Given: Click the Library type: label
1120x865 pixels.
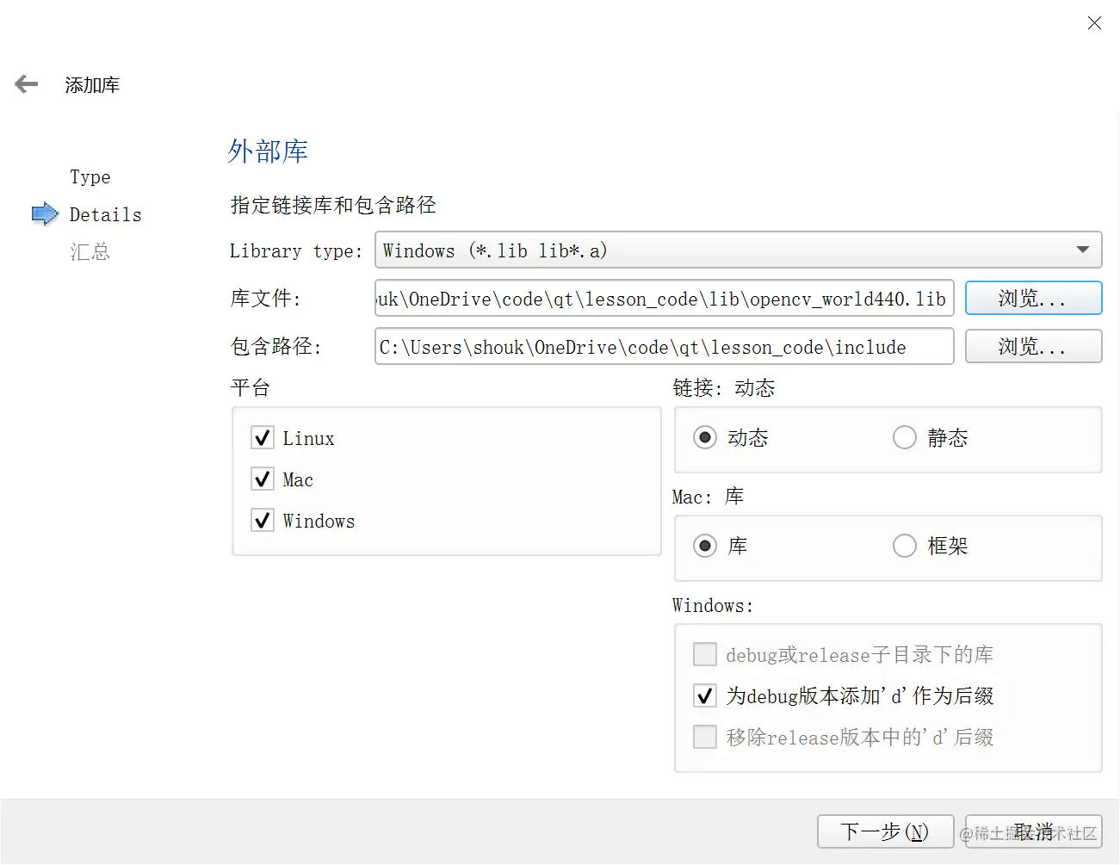Looking at the screenshot, I should coord(296,251).
